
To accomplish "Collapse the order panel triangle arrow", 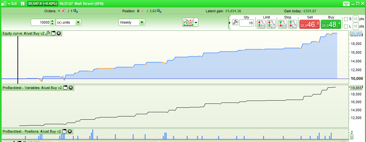I will [x=230, y=23].
